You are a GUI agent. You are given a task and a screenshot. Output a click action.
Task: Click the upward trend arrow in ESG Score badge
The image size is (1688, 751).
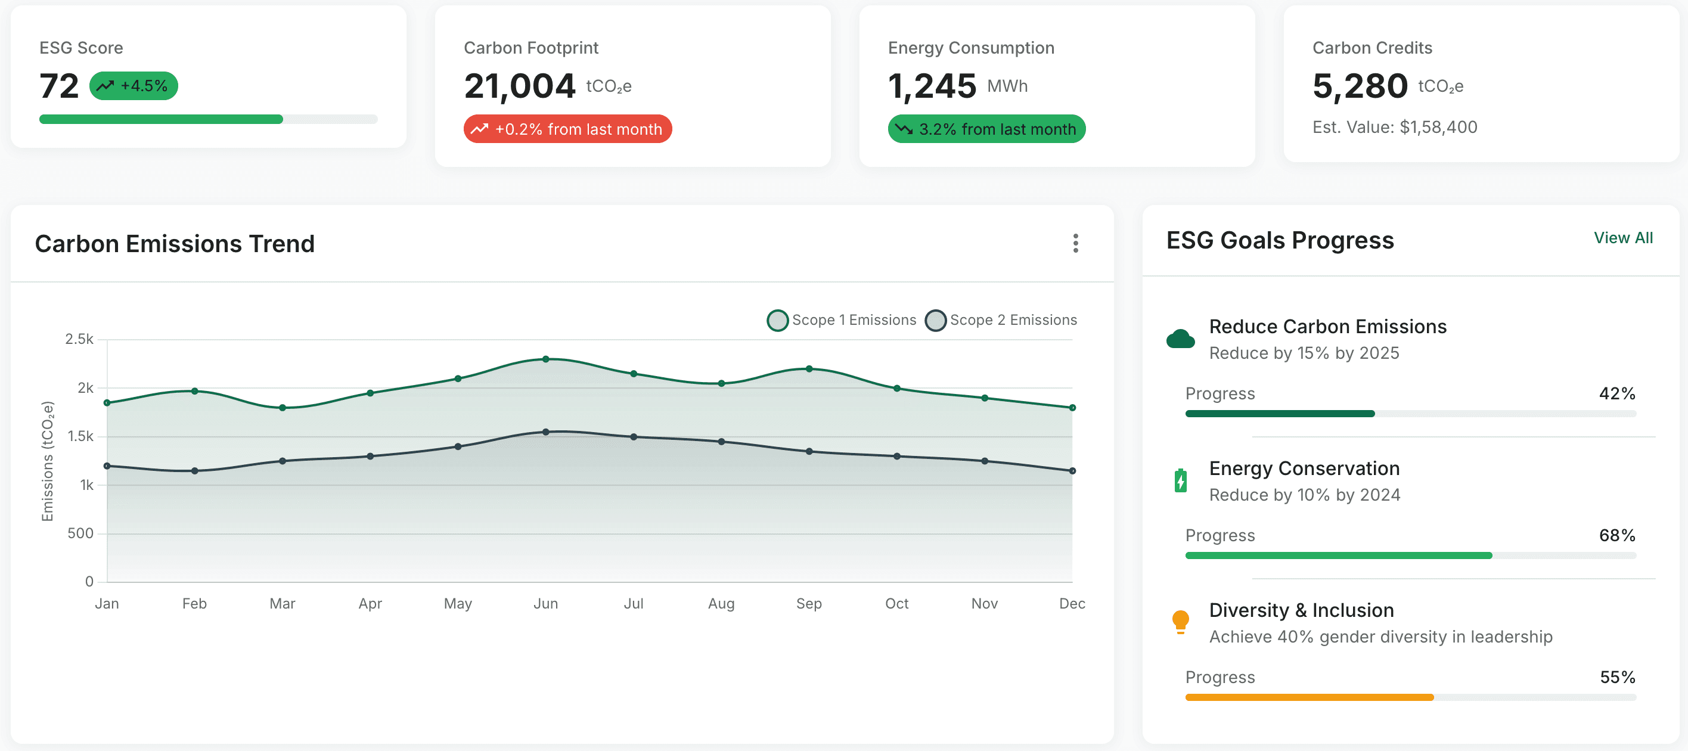pyautogui.click(x=105, y=86)
